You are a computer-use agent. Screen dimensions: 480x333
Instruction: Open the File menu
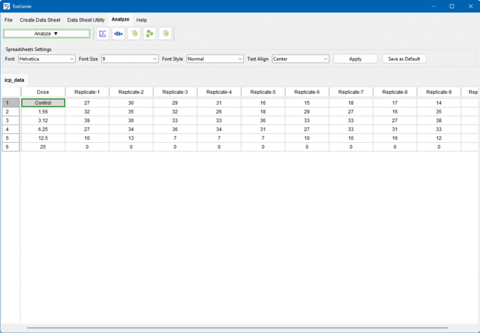(8, 20)
